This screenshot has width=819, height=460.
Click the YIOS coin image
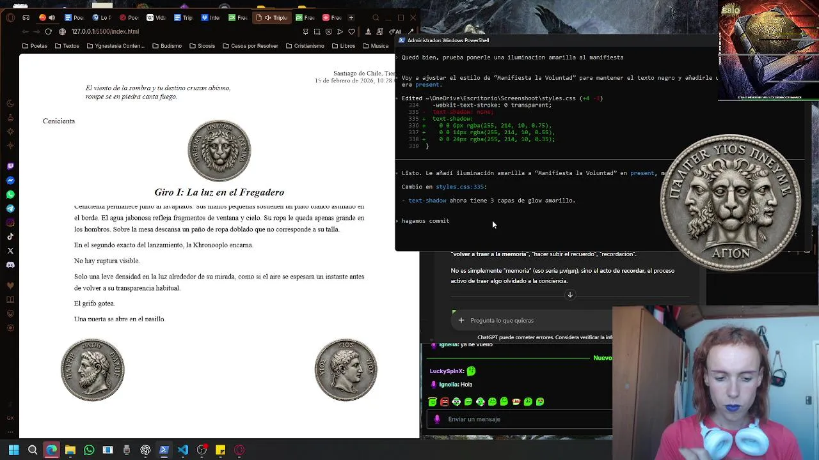click(346, 370)
